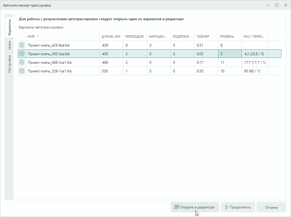Click plus icon beside Проект платы_468-2sa1.fsb
The image size is (291, 217).
pos(22,62)
